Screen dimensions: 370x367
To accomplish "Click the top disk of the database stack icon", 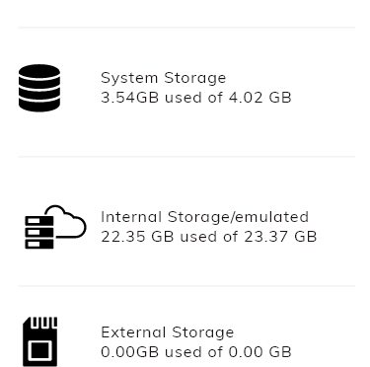I will (39, 72).
